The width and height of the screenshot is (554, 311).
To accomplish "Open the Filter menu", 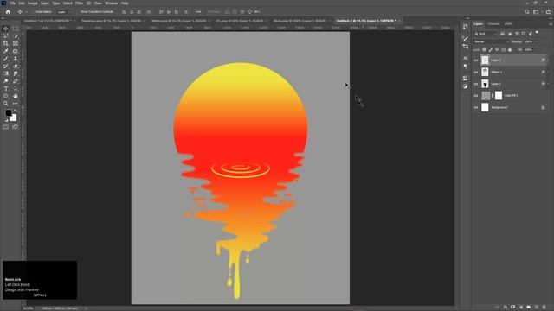I will pyautogui.click(x=79, y=3).
